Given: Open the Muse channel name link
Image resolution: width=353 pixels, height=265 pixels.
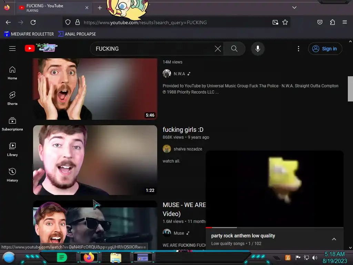Looking at the screenshot, I should coord(179,233).
